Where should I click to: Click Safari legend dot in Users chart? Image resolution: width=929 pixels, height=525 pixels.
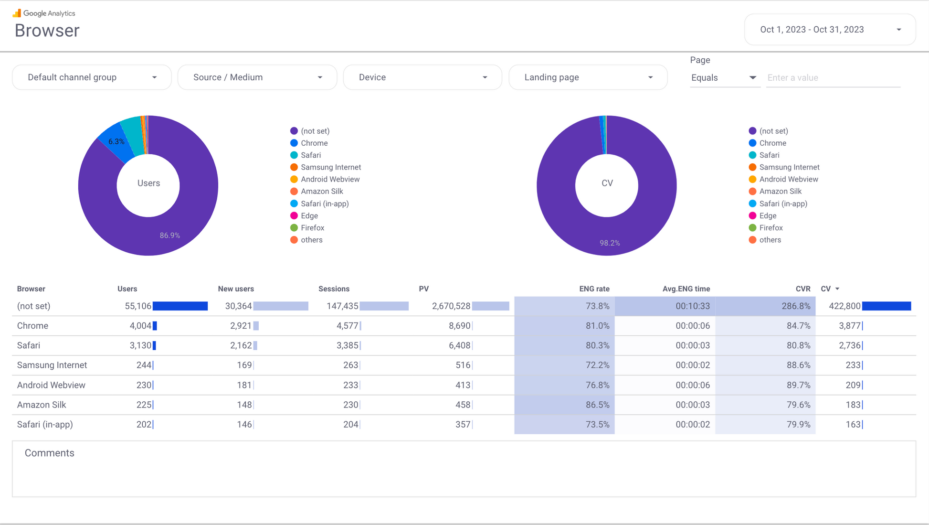(294, 155)
